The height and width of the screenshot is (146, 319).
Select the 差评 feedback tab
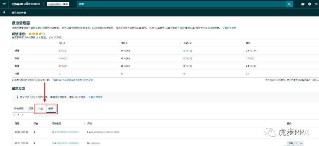[x=51, y=109]
